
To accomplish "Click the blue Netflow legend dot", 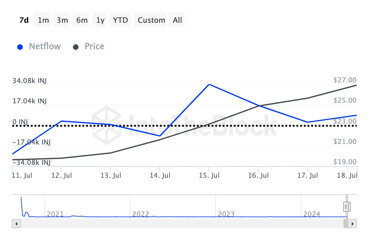I will [x=20, y=47].
